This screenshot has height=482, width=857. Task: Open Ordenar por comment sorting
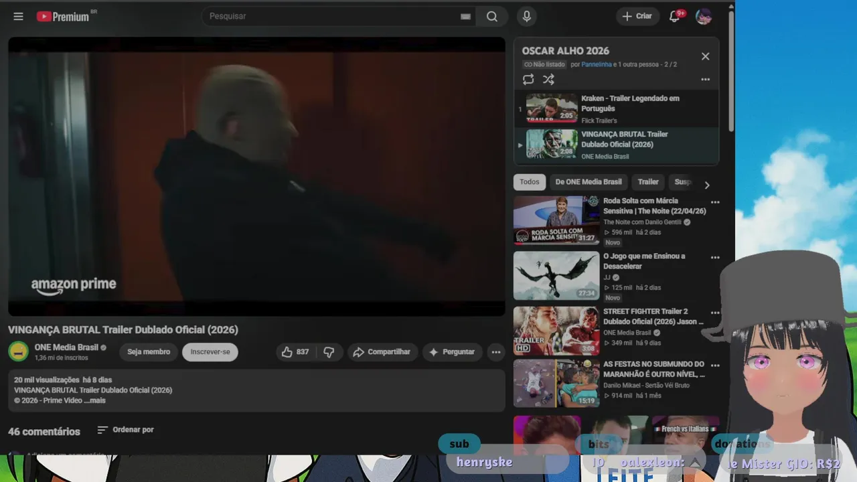click(125, 430)
